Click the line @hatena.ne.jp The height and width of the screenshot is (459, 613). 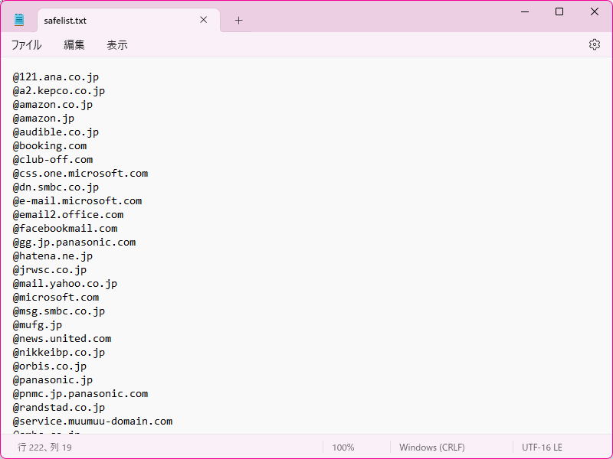point(52,256)
